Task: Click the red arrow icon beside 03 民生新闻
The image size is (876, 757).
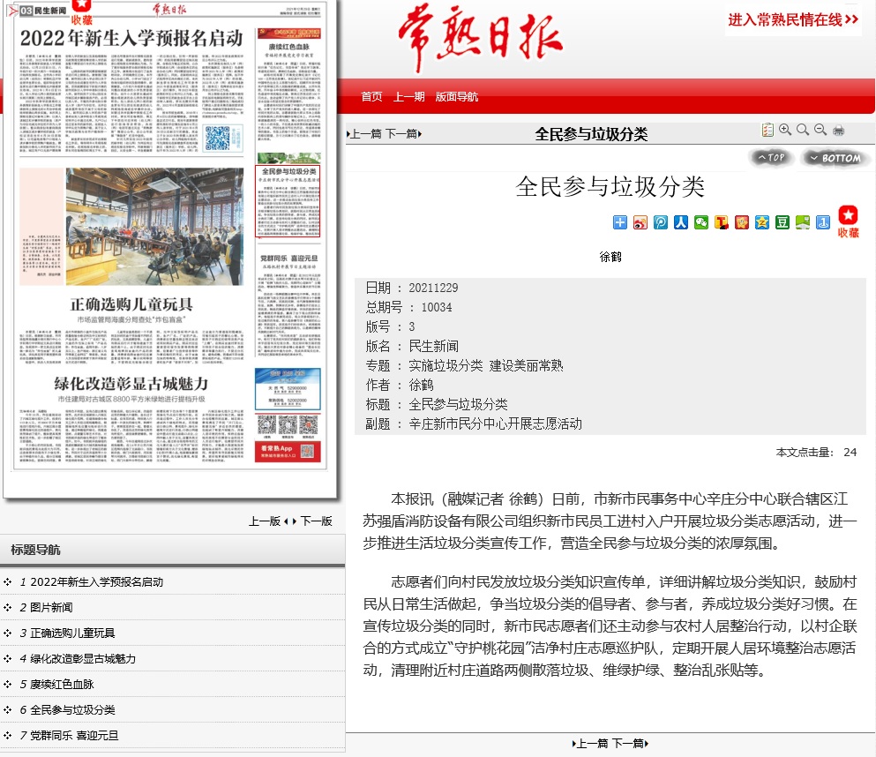Action: pyautogui.click(x=12, y=11)
